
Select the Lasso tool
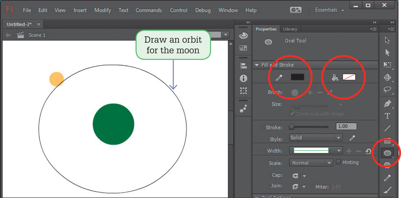[387, 89]
